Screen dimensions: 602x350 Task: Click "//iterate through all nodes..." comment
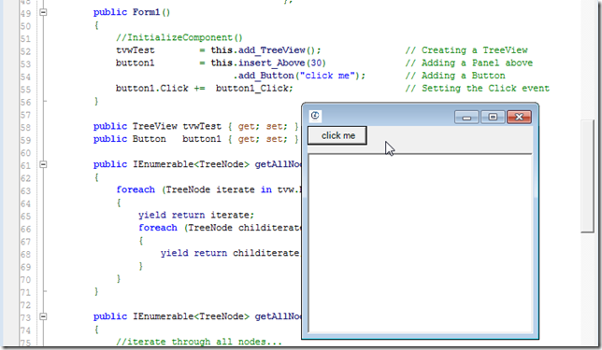click(x=199, y=342)
